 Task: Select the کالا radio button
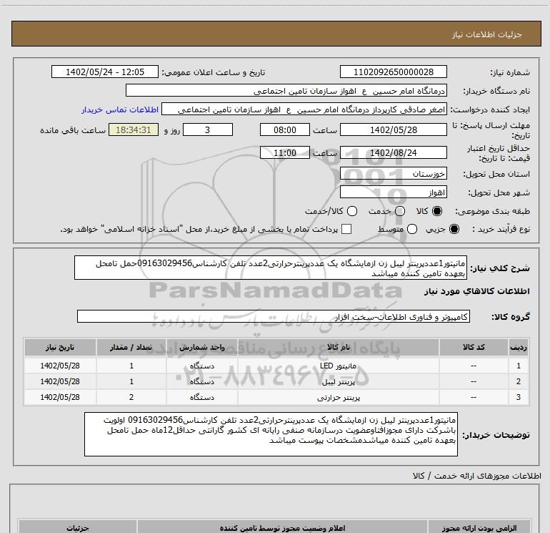437,211
